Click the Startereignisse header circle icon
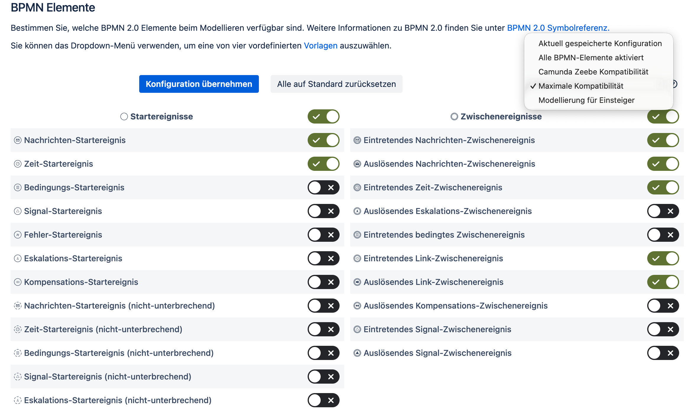This screenshot has height=412, width=688. coord(124,116)
